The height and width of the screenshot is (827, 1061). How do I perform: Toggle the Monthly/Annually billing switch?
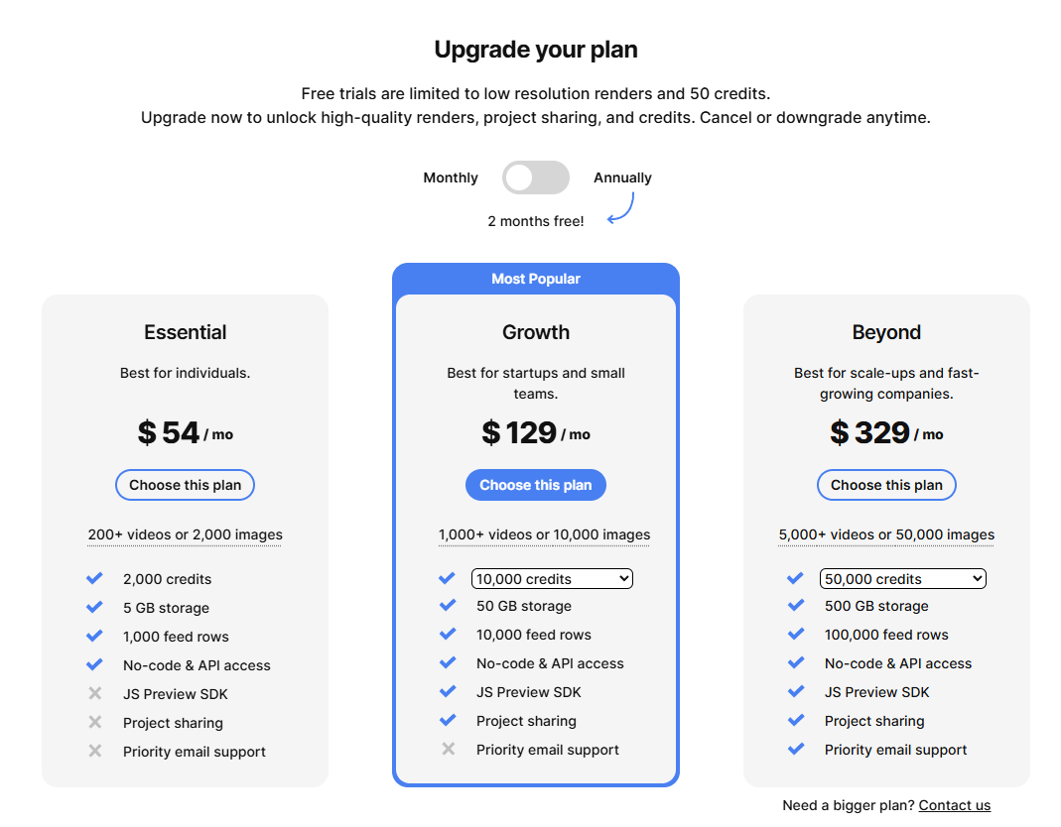(x=535, y=177)
